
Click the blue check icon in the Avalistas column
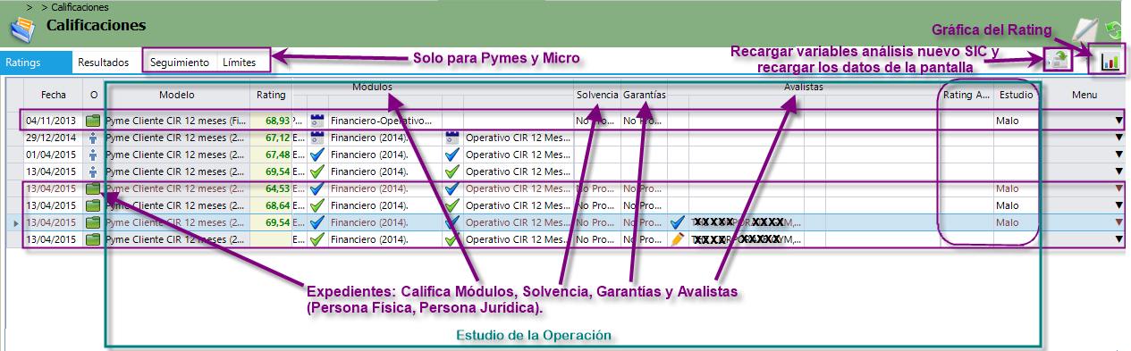pos(678,222)
